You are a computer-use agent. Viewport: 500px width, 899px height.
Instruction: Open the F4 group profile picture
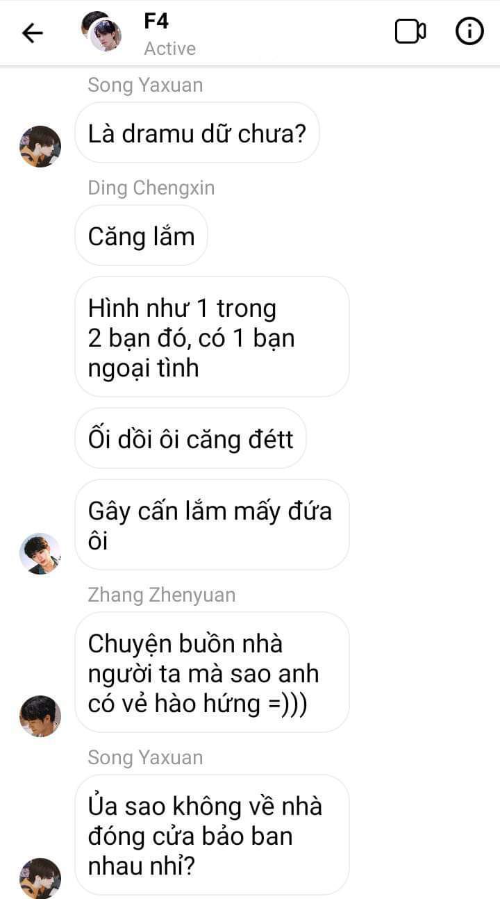(101, 31)
